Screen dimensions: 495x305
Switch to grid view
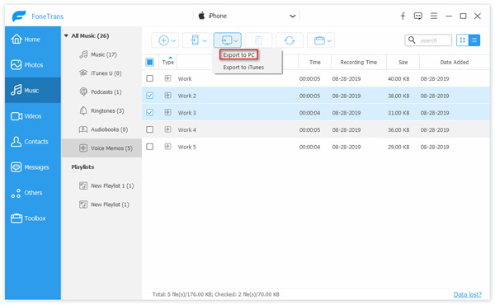pyautogui.click(x=463, y=40)
